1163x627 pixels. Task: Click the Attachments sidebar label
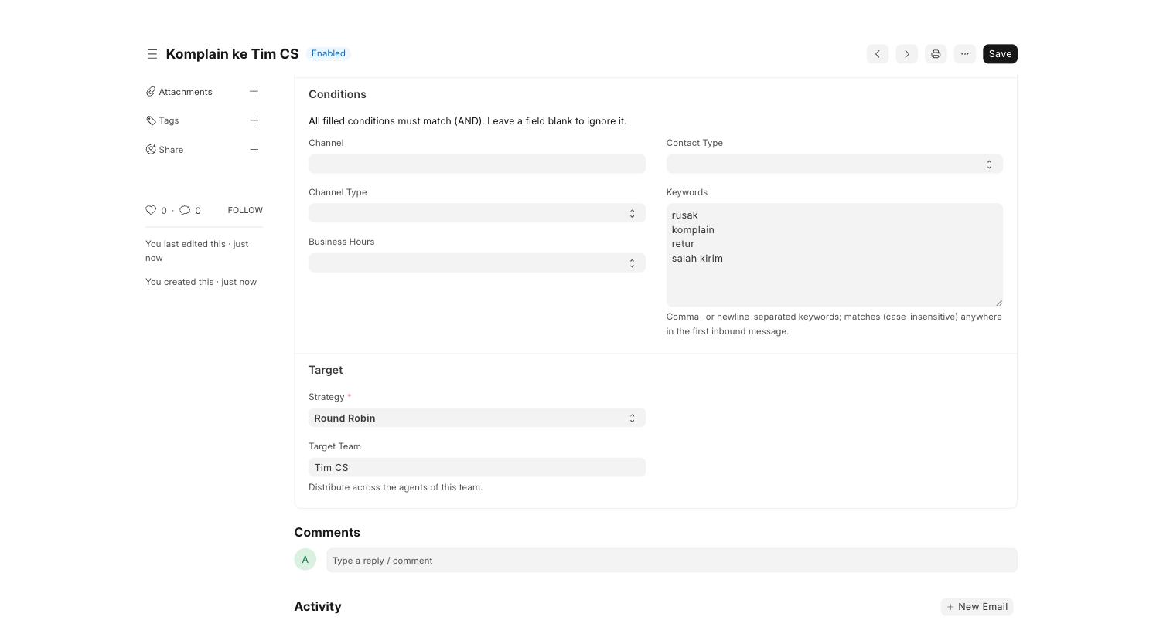coord(186,92)
